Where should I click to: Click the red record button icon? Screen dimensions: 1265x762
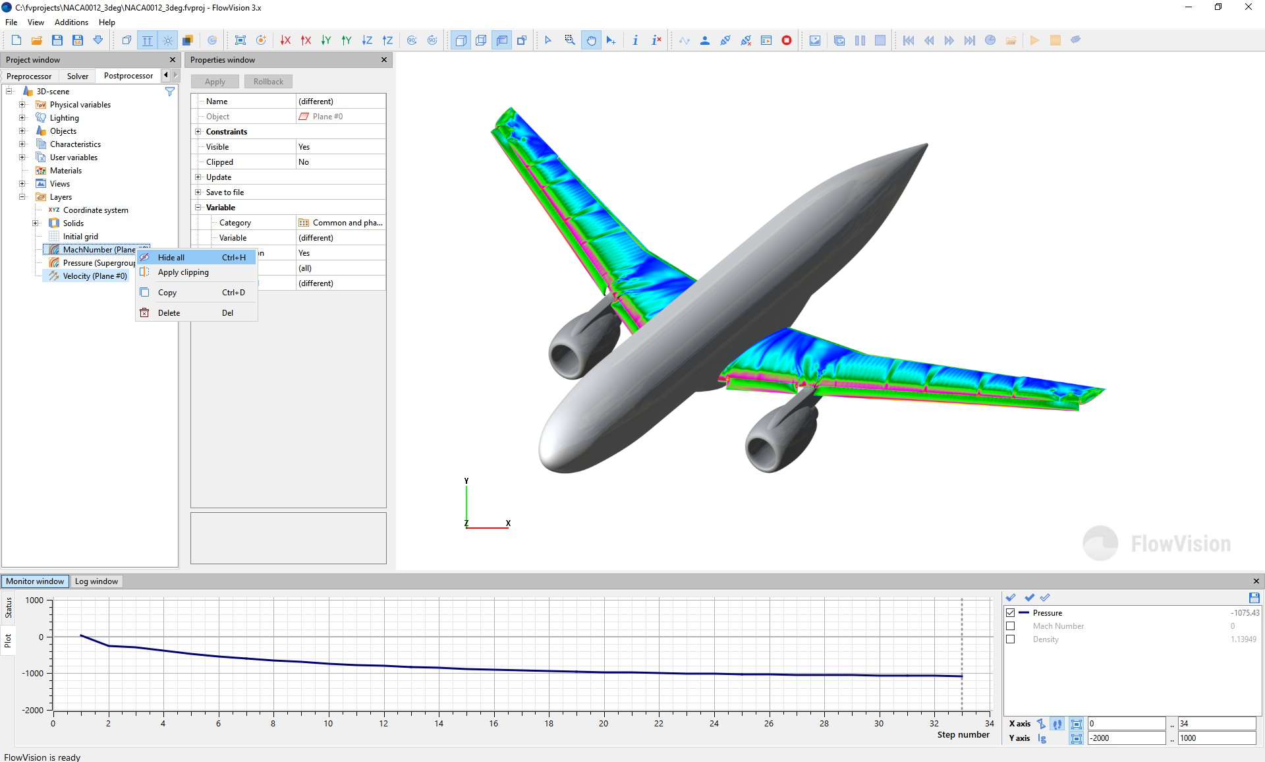tap(787, 40)
